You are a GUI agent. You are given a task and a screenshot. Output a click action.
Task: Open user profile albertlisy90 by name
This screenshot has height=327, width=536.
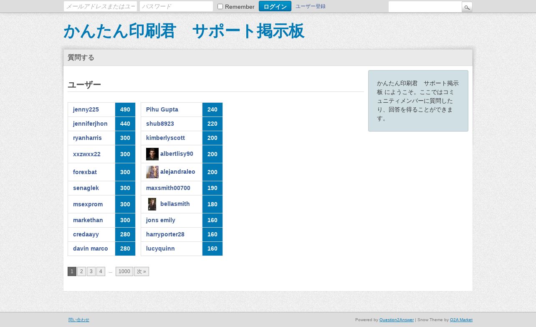coord(177,154)
